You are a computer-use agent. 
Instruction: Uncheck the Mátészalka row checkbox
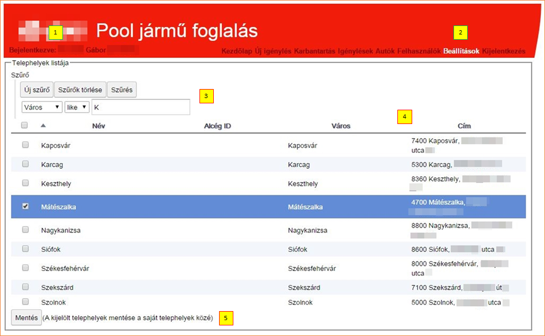pos(25,206)
